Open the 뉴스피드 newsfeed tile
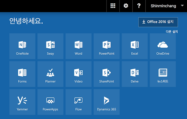The width and height of the screenshot is (187, 119). point(163,74)
